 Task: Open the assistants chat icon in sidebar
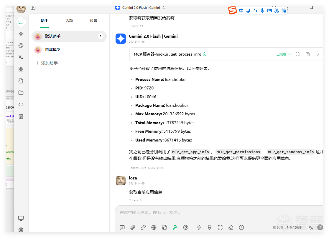(21, 22)
